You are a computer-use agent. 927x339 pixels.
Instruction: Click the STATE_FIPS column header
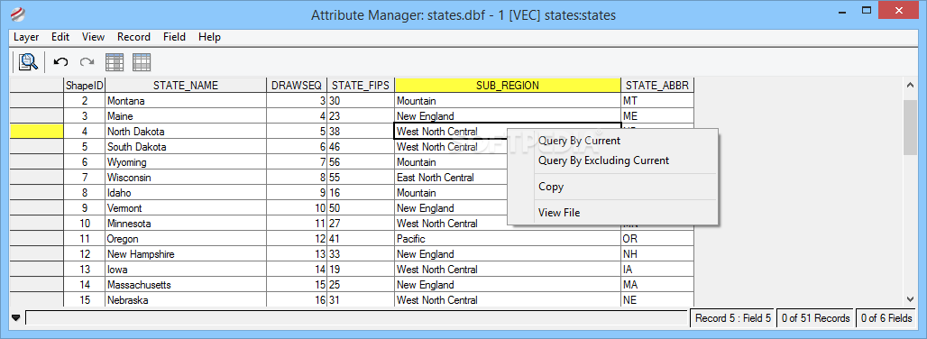(x=361, y=85)
